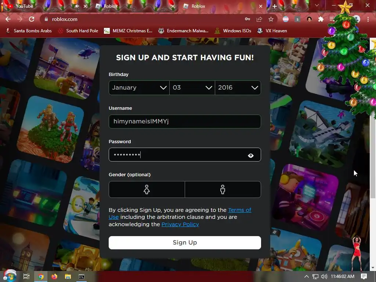Click the Username input field
The image size is (376, 282).
(185, 121)
